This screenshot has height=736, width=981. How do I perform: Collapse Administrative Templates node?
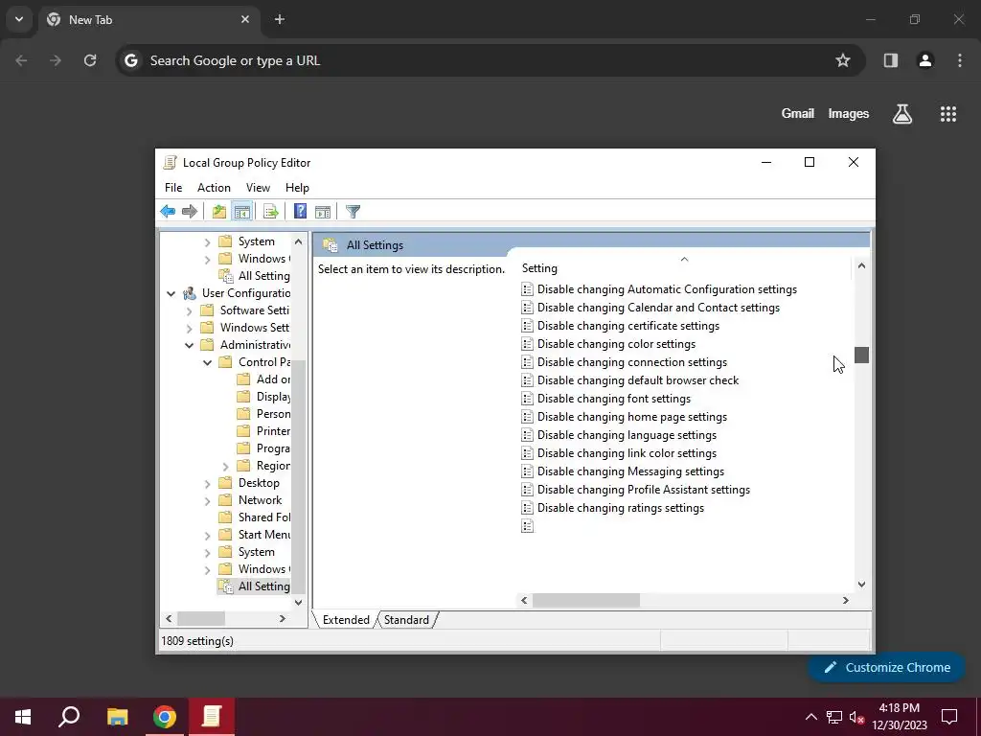pos(189,345)
